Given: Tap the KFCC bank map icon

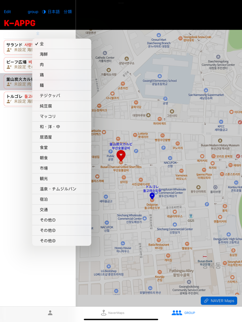Looking at the screenshot, I should point(221,122).
